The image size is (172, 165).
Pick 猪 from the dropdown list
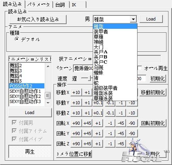[x=115, y=78]
